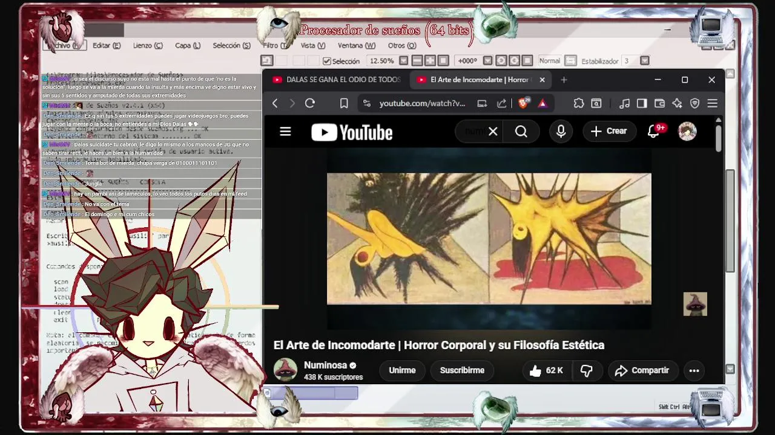Open the rotation +000° dropdown
Image resolution: width=775 pixels, height=435 pixels.
coord(488,61)
